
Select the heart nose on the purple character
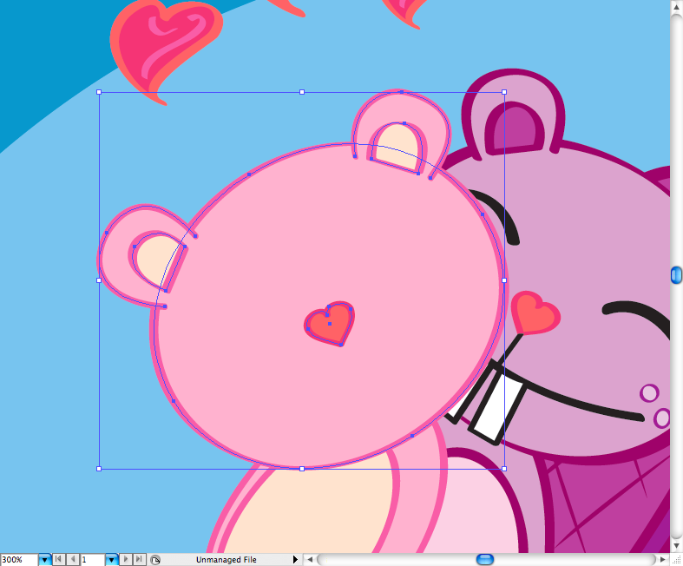(535, 313)
